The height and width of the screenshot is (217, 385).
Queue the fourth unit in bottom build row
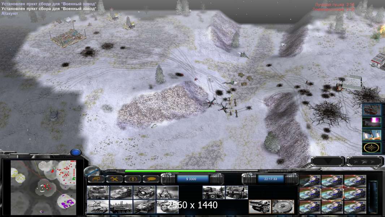point(167,207)
